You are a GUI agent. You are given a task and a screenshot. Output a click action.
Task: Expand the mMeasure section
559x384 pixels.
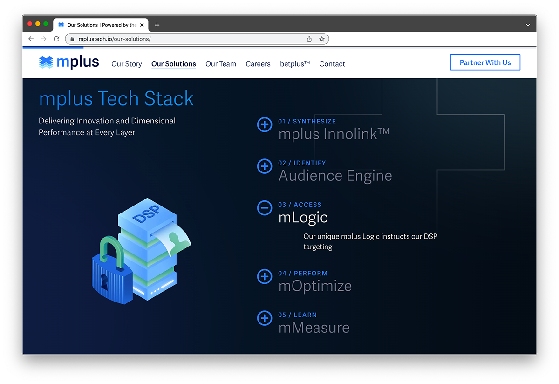click(x=265, y=318)
